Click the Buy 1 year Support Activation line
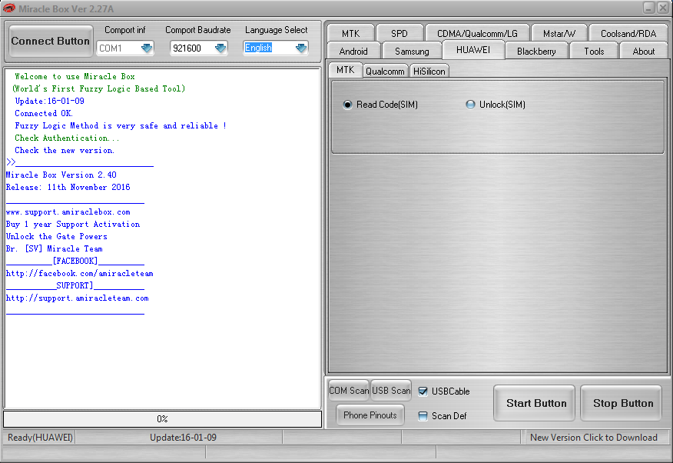Image resolution: width=673 pixels, height=463 pixels. pyautogui.click(x=72, y=225)
